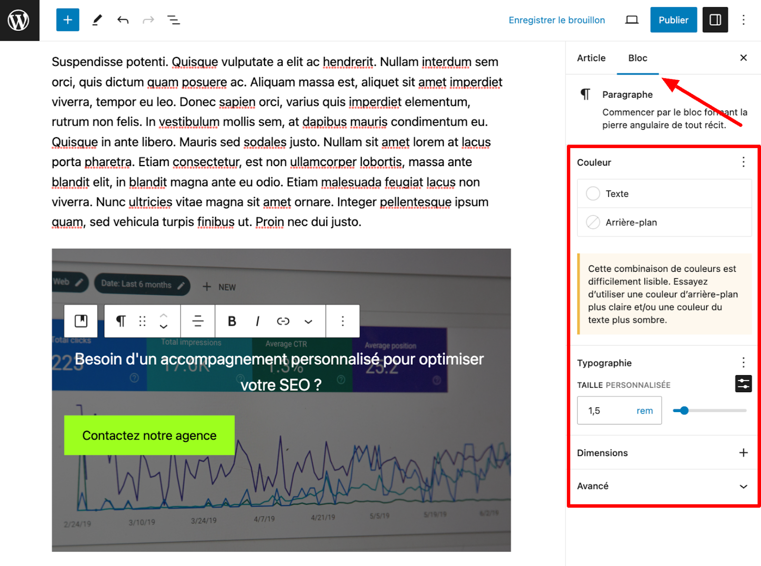
Task: Click Enregistrer le brouillon link
Action: [556, 20]
